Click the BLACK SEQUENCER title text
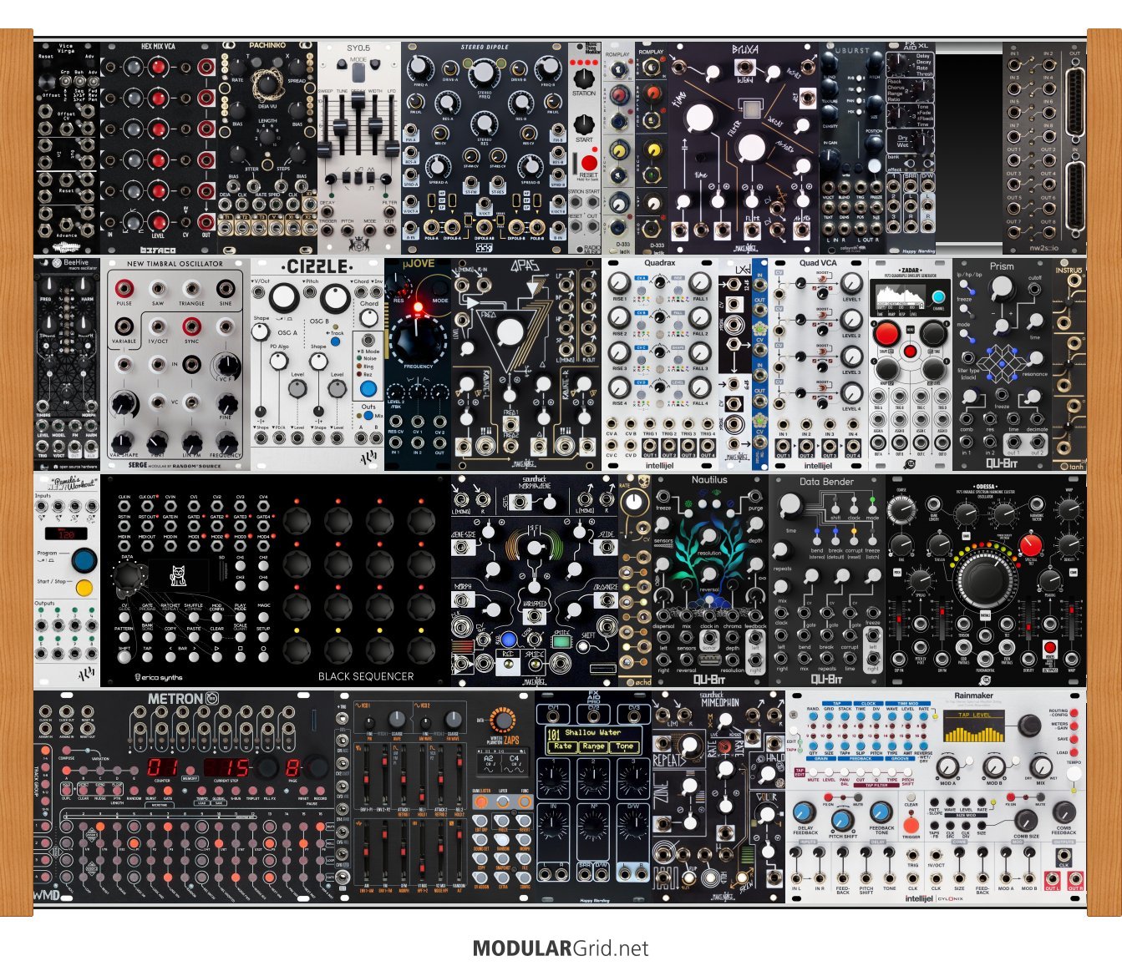Viewport: 1122px width, 966px height. (x=366, y=676)
